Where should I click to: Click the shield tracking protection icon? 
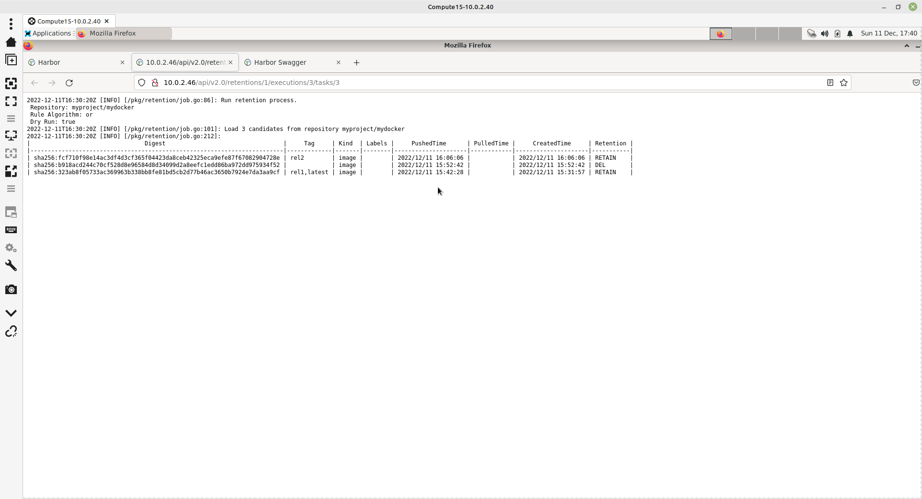tap(142, 83)
